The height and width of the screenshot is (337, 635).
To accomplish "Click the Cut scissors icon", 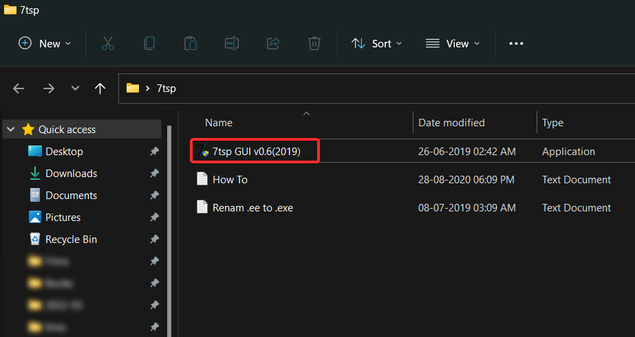I will point(108,43).
